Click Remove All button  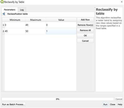pyautogui.click(x=85, y=30)
